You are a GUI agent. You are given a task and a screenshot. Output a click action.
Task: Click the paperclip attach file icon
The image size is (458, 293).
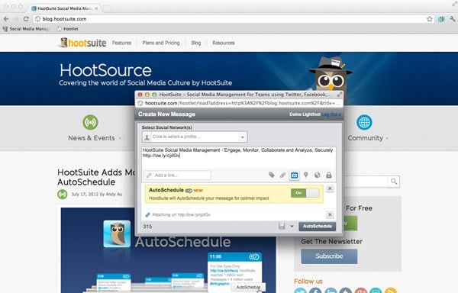[x=282, y=175]
